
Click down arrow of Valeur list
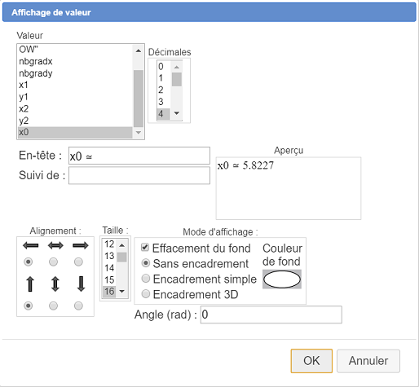point(139,133)
